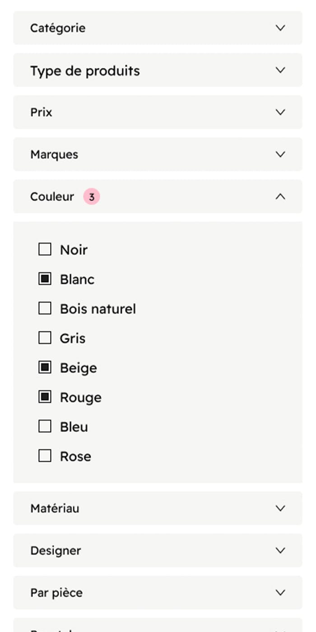Expand the Marques filter chevron
The width and height of the screenshot is (316, 632).
280,154
